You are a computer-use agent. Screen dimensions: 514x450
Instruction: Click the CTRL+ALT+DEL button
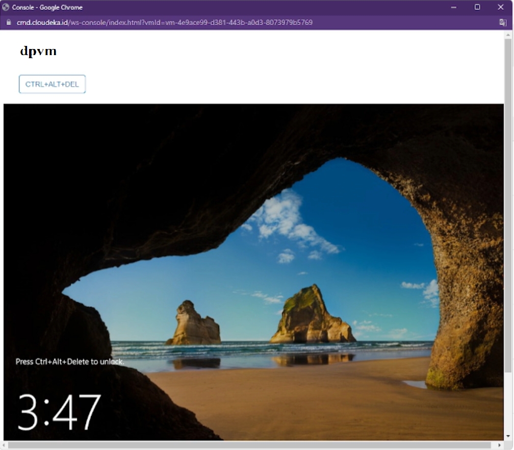coord(52,84)
